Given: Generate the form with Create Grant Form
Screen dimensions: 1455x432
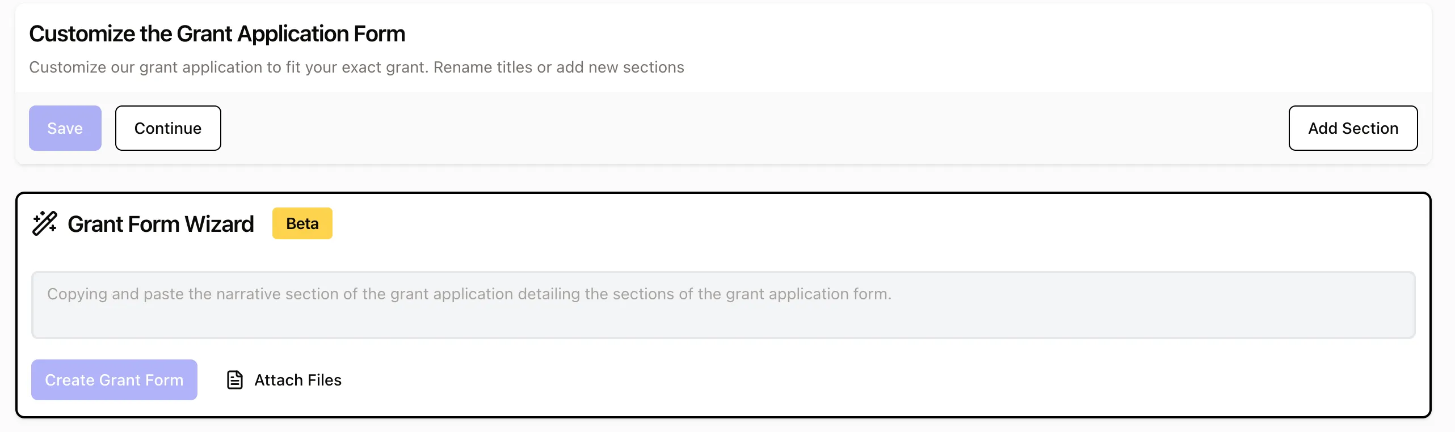Looking at the screenshot, I should pos(114,380).
